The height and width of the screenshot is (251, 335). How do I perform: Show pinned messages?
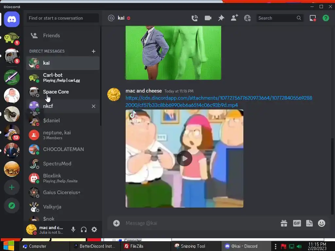pos(221,18)
